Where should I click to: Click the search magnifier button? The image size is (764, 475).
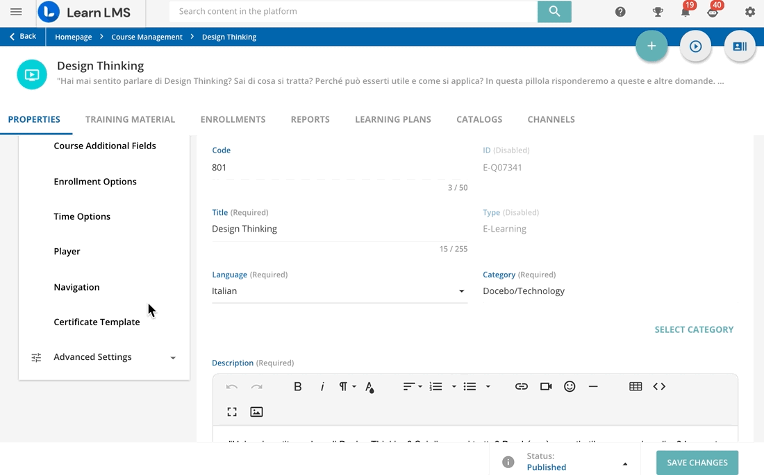point(554,11)
